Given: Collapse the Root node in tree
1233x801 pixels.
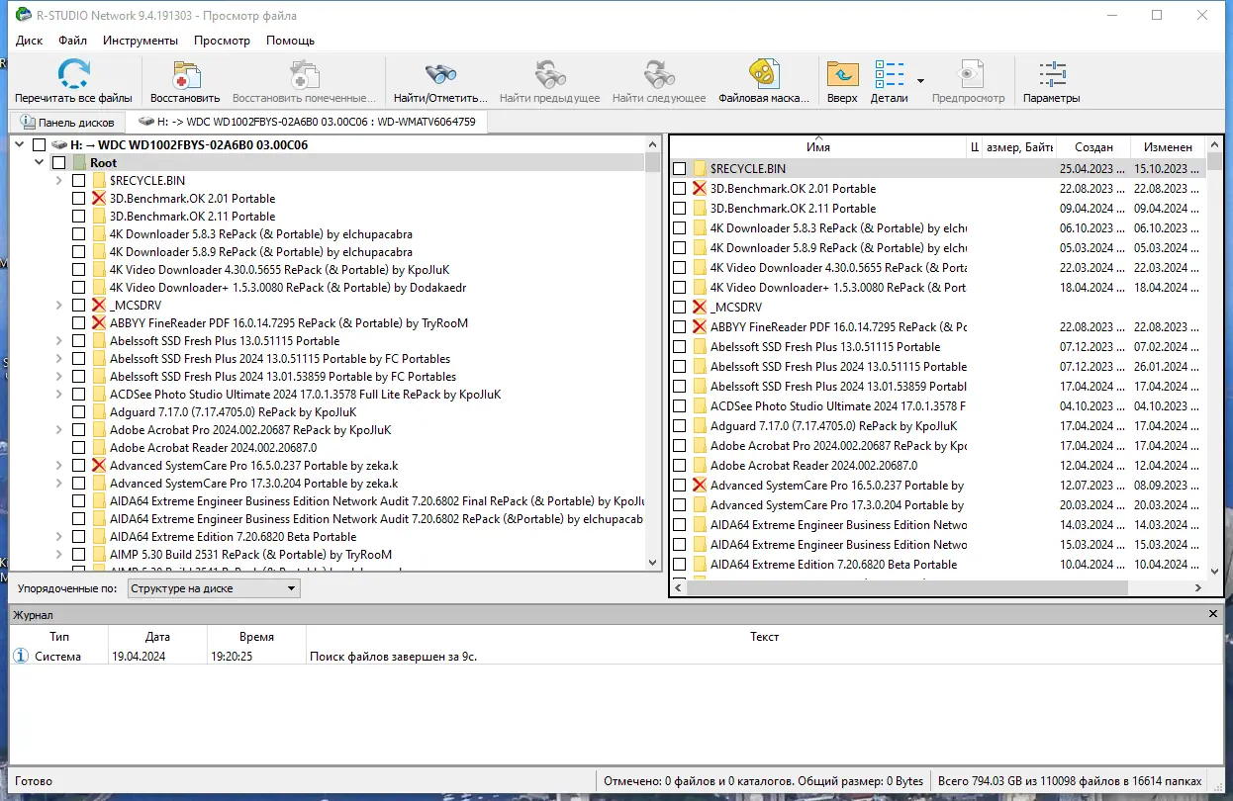Looking at the screenshot, I should (40, 163).
